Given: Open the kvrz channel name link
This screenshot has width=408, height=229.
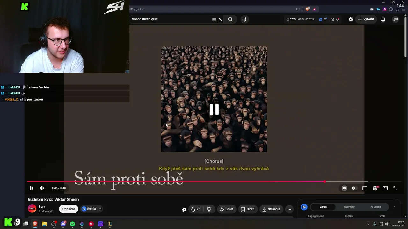Looking at the screenshot, I should point(42,207).
